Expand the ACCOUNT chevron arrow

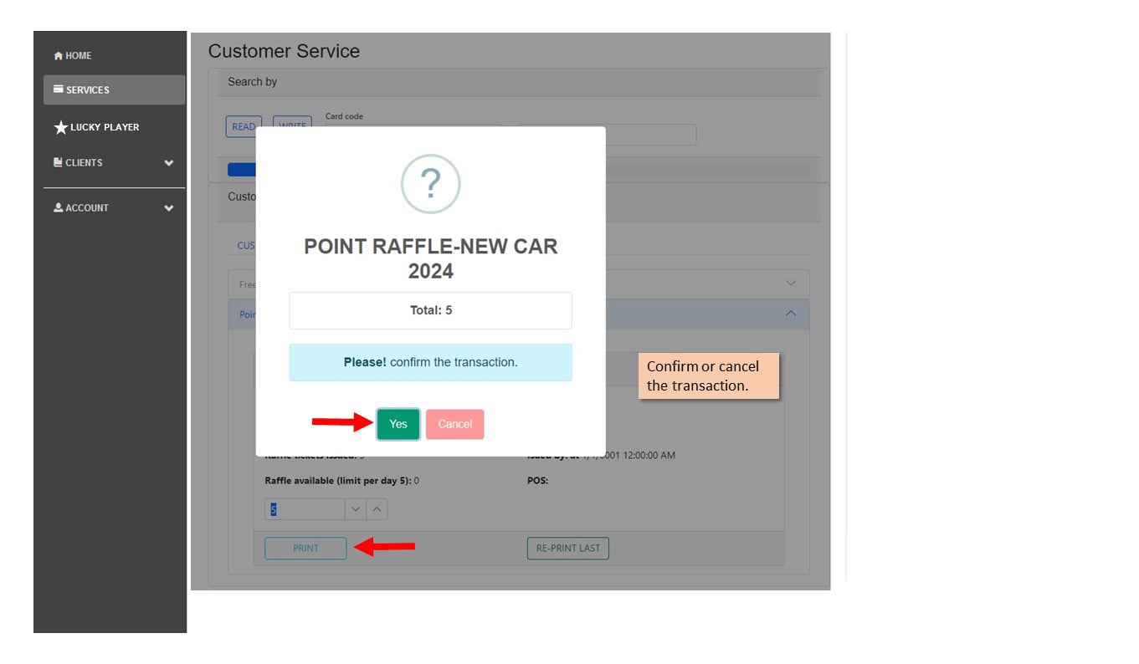point(169,208)
